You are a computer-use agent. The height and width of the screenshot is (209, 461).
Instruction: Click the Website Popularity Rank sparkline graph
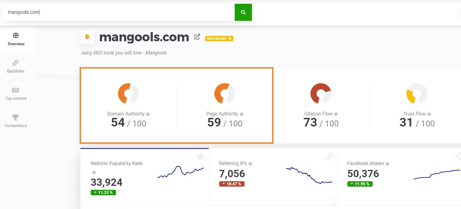(x=181, y=172)
